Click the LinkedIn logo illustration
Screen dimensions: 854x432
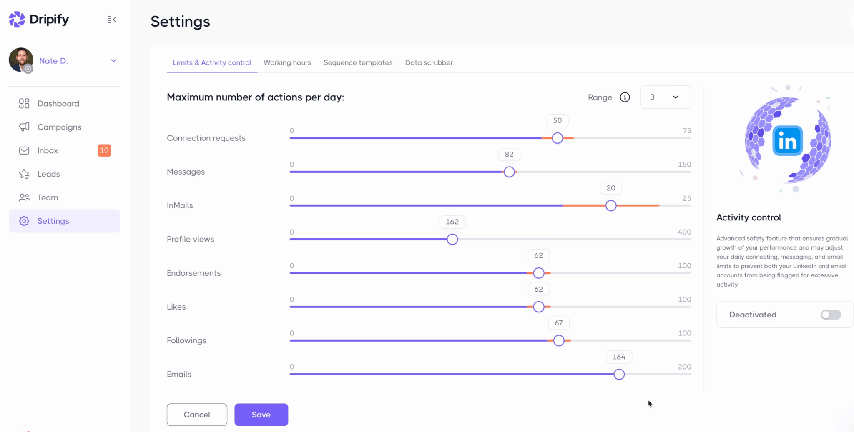point(787,141)
